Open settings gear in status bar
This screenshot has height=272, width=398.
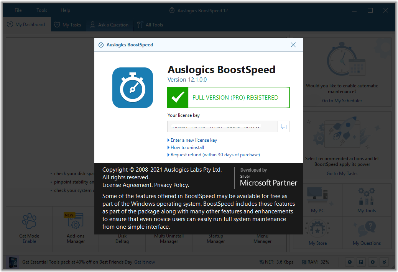[372, 262]
